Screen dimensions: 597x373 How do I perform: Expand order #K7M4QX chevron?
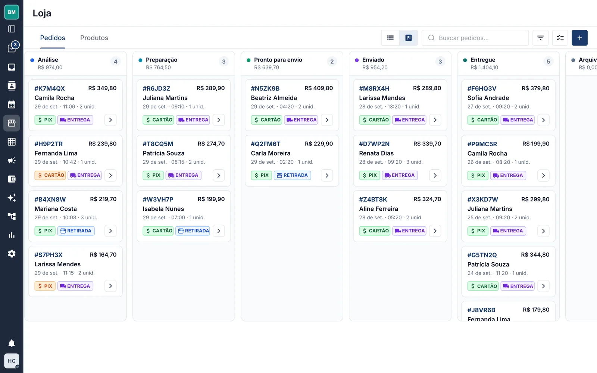(x=110, y=120)
